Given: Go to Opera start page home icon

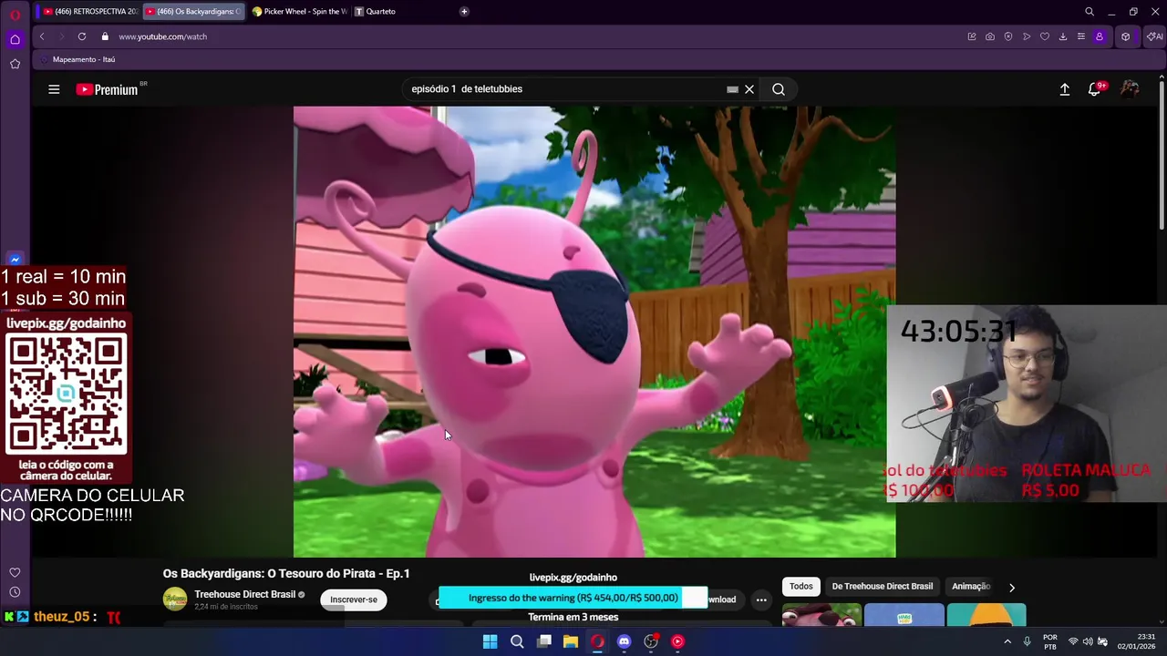Looking at the screenshot, I should (x=15, y=39).
